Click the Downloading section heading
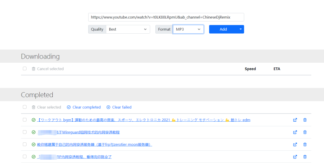The width and height of the screenshot is (324, 163). [40, 56]
